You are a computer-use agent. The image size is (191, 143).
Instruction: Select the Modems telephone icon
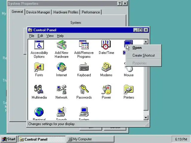tap(106, 67)
